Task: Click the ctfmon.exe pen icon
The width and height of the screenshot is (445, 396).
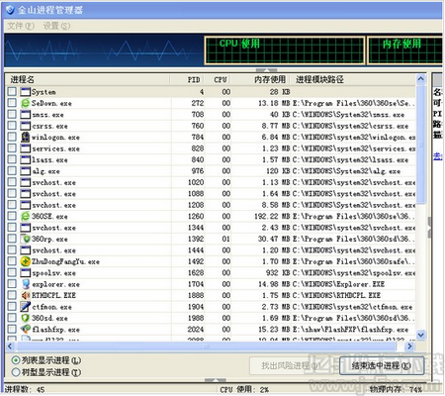Action: click(x=26, y=307)
